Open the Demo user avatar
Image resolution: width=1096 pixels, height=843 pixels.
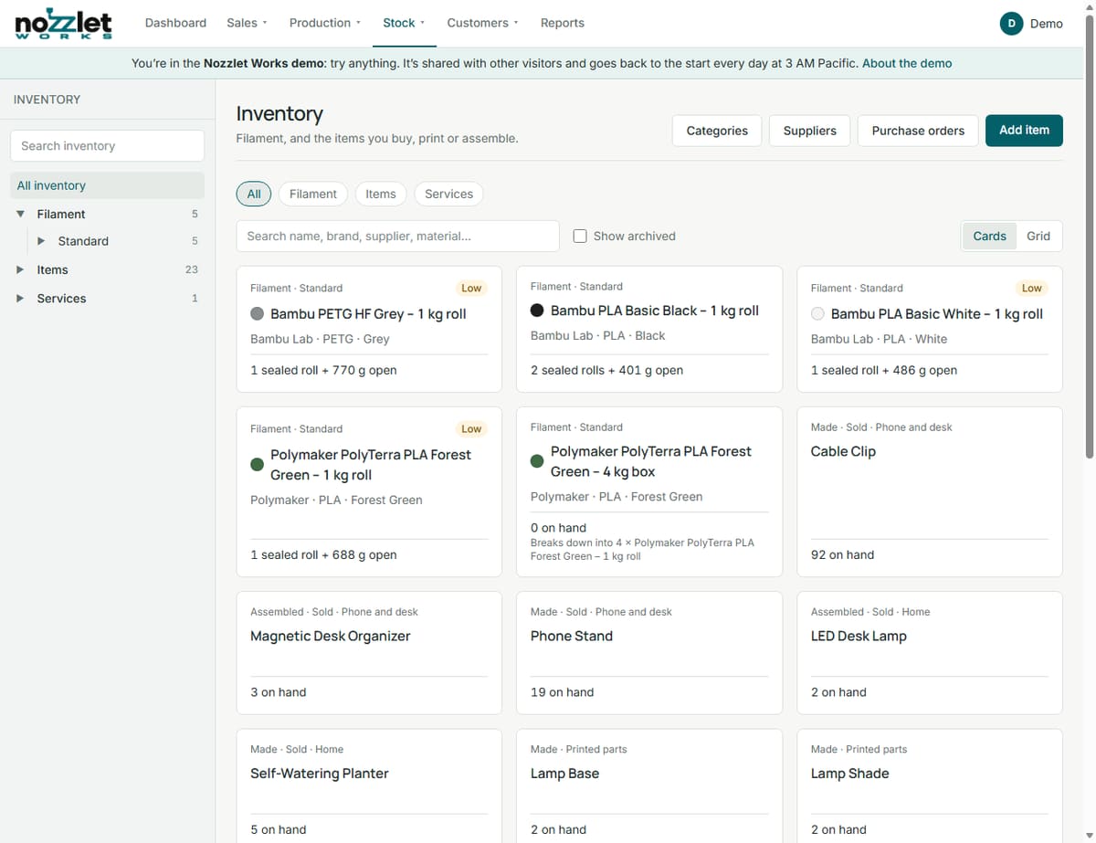(x=1011, y=24)
